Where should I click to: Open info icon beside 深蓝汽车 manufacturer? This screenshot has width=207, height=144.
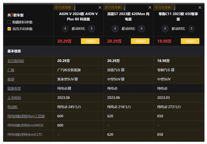click(123, 70)
